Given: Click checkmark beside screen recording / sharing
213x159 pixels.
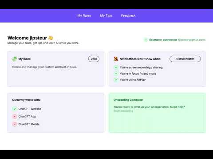Looking at the screenshot, I should coord(116,68).
